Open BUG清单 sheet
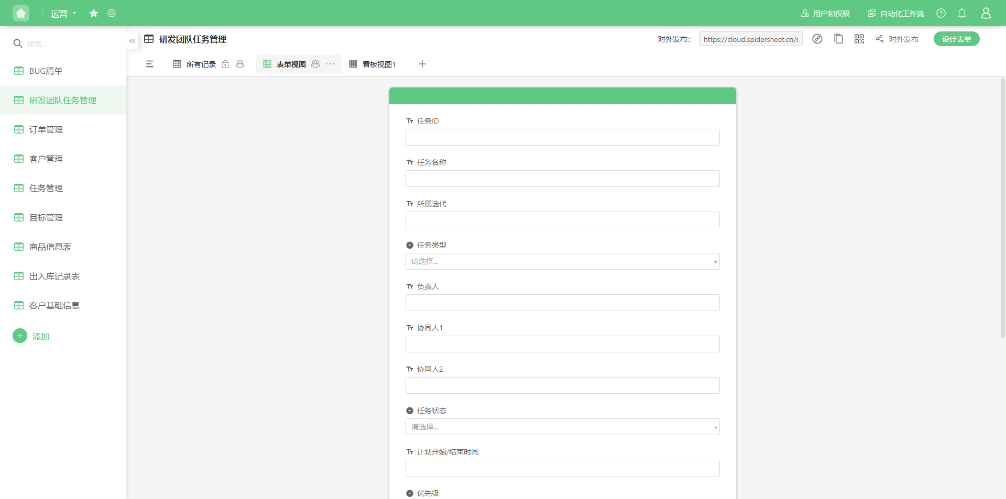Screen dimensions: 1006x499 [63, 71]
